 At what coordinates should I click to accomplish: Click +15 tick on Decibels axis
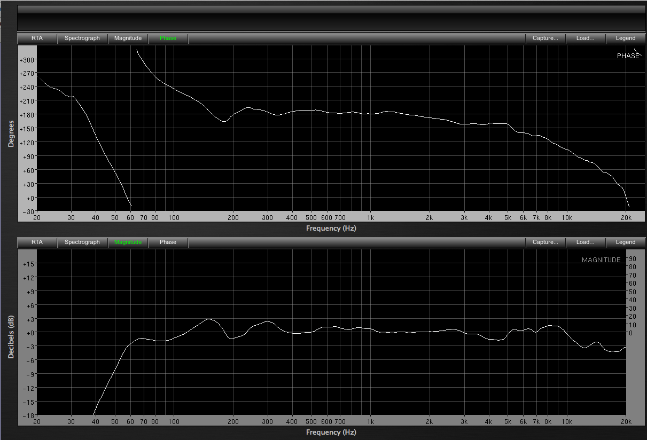tap(28, 264)
